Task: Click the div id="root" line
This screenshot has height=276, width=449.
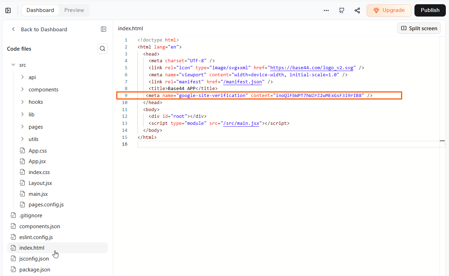Action: [x=177, y=116]
